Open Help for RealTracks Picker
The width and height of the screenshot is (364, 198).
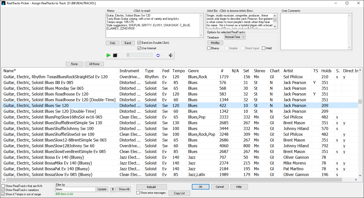(x=239, y=187)
